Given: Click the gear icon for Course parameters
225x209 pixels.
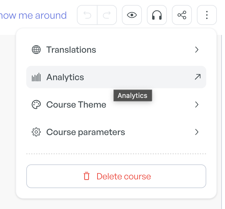Looking at the screenshot, I should click(36, 132).
